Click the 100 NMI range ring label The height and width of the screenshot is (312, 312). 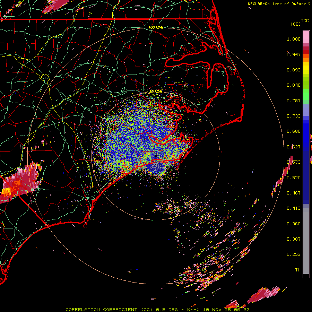click(156, 27)
